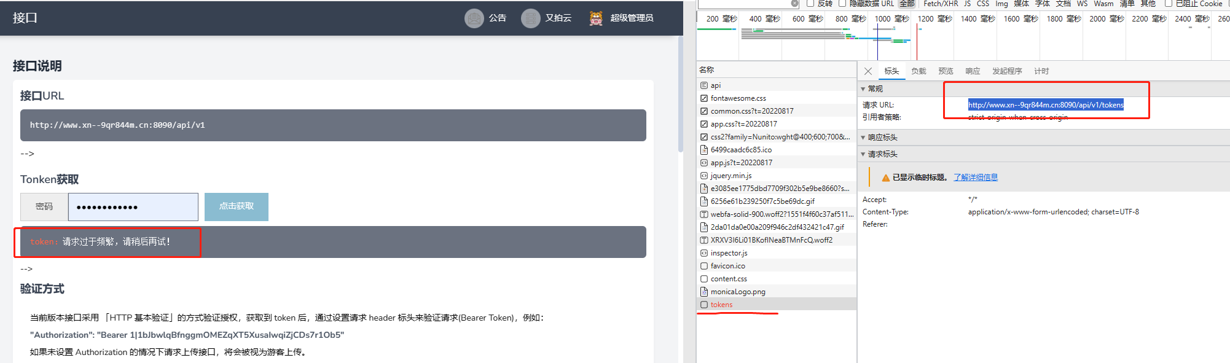This screenshot has height=363, width=1230.
Task: Click the monicaLogo.png image file icon
Action: pyautogui.click(x=704, y=292)
